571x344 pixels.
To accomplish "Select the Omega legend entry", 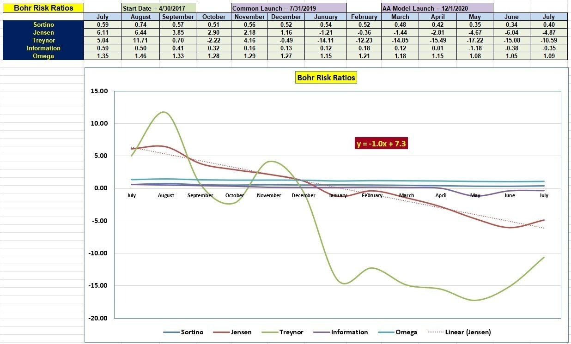I will [x=397, y=332].
